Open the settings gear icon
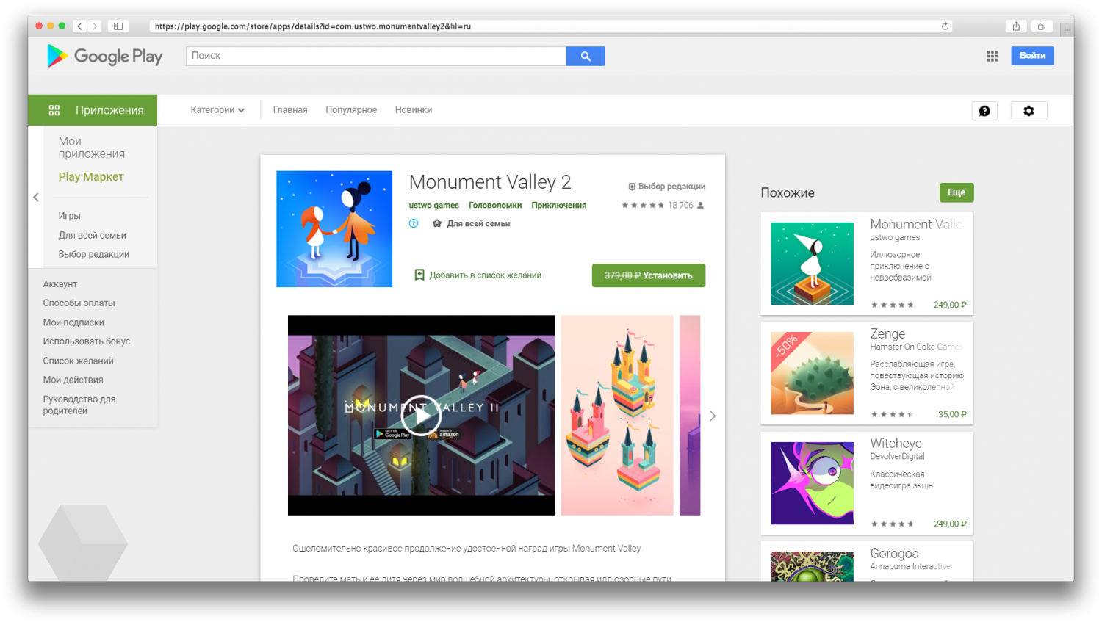 coord(1029,111)
